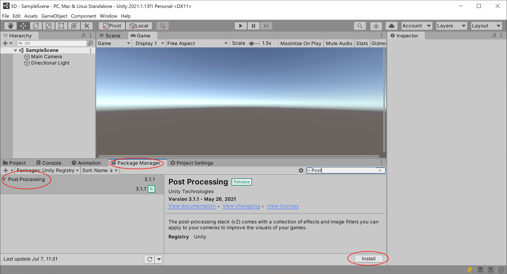Image resolution: width=507 pixels, height=274 pixels.
Task: Switch to the Project Settings tab
Action: [192, 163]
